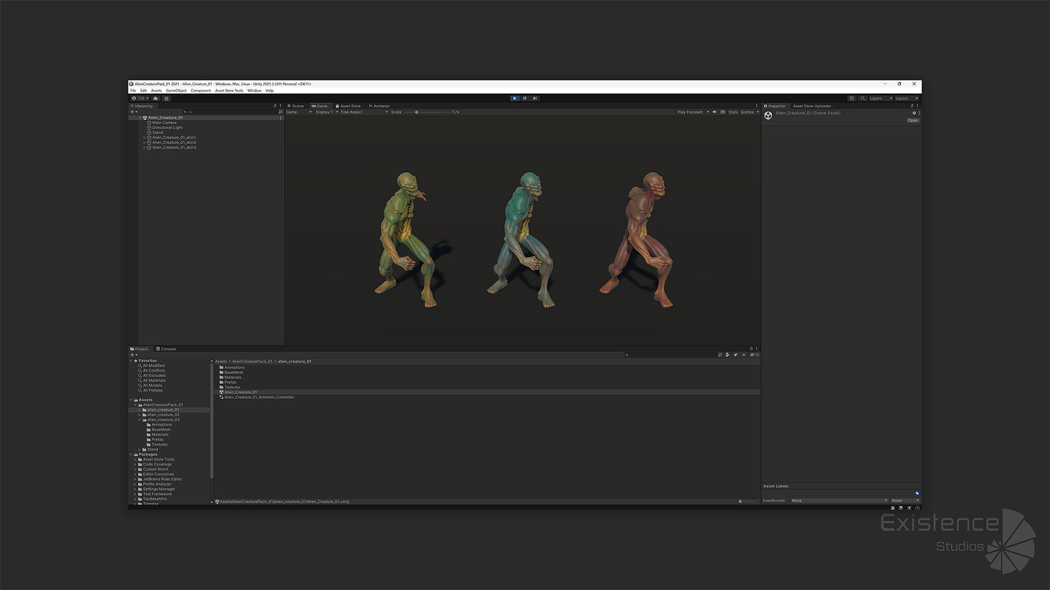Click the Inspector help question icon
Screen dimensions: 1050x590
point(914,113)
